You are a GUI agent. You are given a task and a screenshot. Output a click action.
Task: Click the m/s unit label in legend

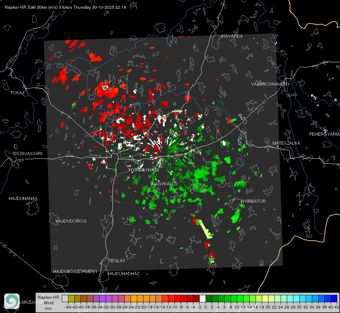click(x=48, y=309)
